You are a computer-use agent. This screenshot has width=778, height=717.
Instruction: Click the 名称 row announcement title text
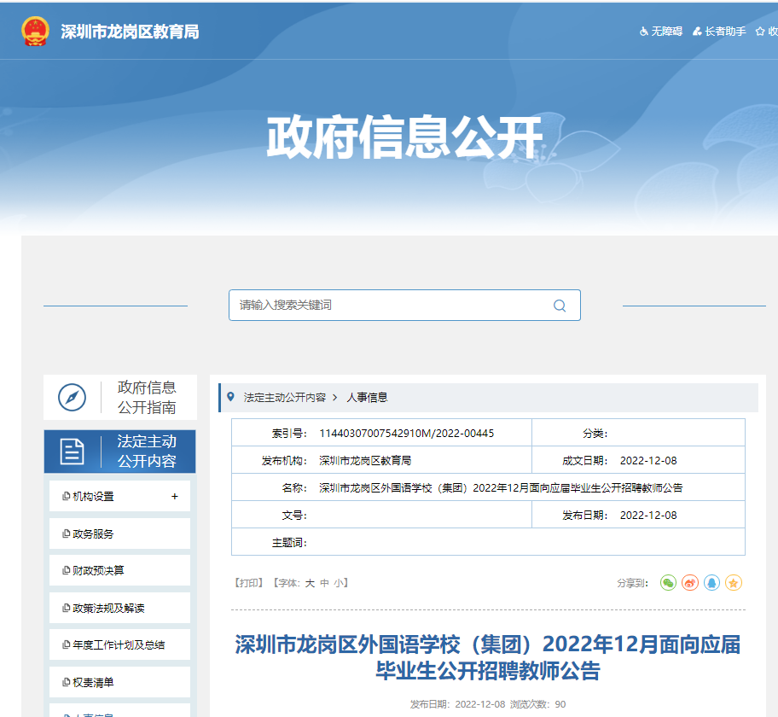pos(501,488)
